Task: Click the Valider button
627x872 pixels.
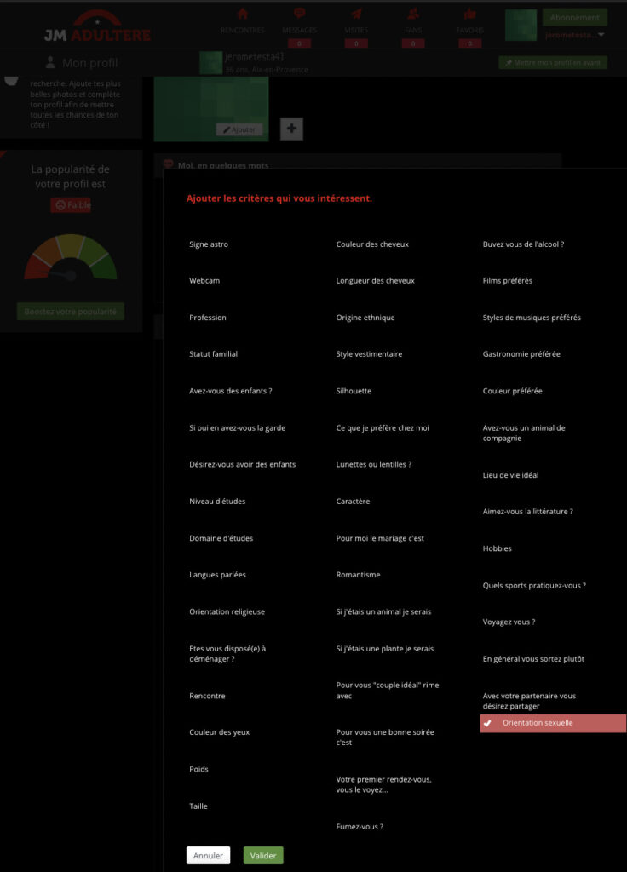Action: pos(263,855)
